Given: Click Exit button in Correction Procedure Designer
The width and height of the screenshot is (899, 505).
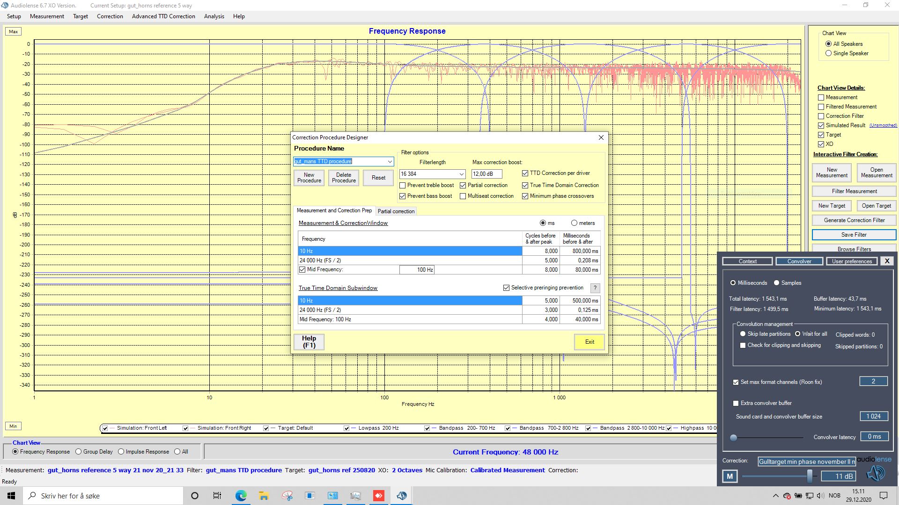Looking at the screenshot, I should (589, 342).
